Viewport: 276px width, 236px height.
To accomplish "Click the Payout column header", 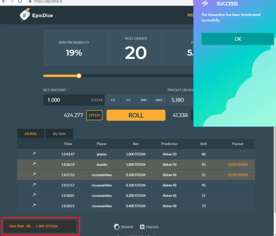I will 238,144.
